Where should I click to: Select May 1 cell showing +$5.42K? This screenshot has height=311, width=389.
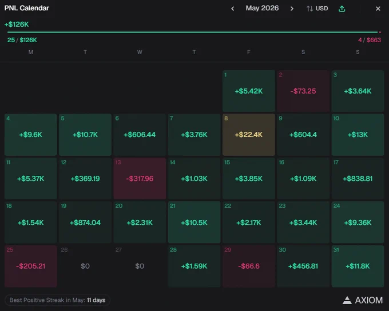click(x=249, y=91)
